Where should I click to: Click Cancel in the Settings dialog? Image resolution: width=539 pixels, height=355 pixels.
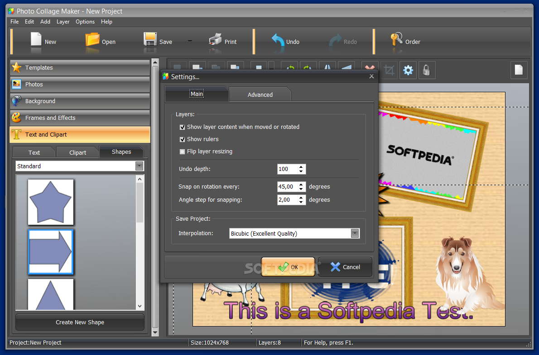pos(345,267)
